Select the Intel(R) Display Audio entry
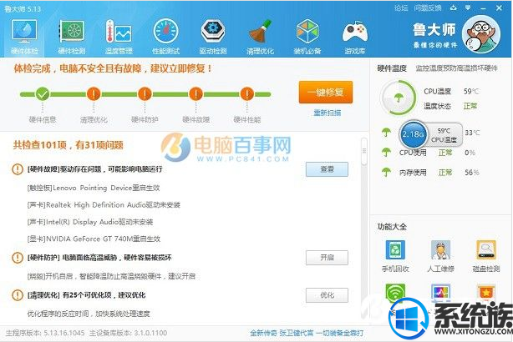The height and width of the screenshot is (342, 513). coord(90,222)
